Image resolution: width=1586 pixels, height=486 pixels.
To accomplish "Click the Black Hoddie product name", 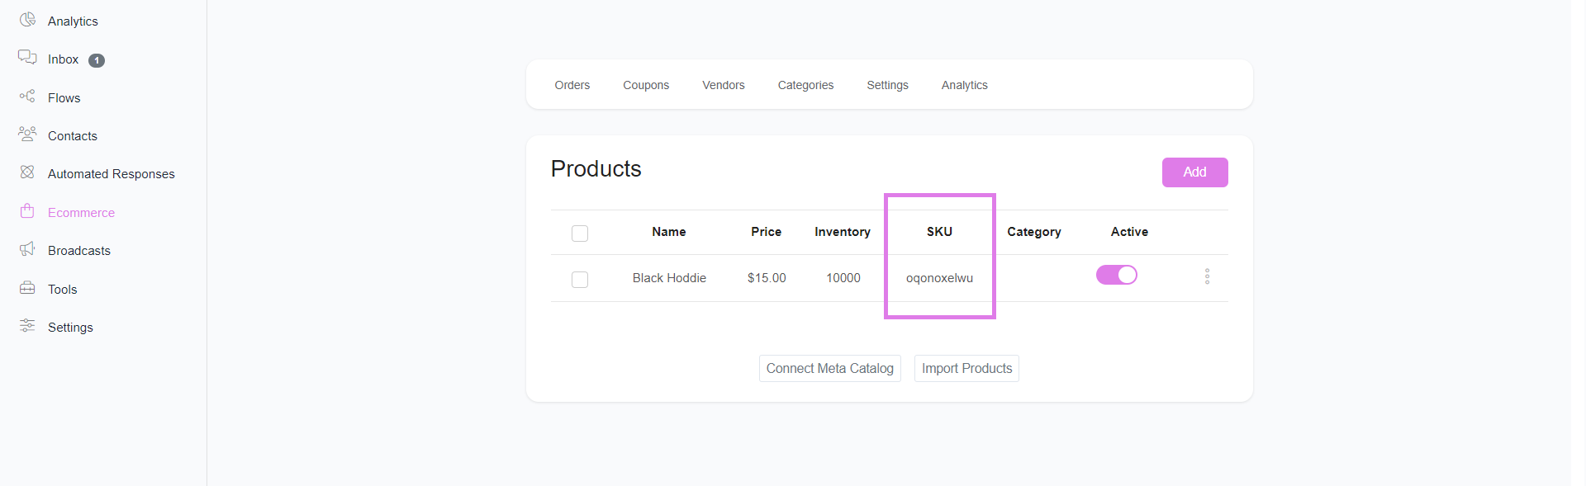I will click(x=669, y=278).
